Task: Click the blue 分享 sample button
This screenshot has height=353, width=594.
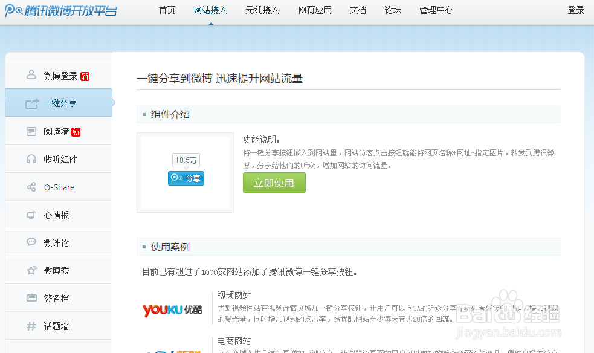Action: point(186,178)
